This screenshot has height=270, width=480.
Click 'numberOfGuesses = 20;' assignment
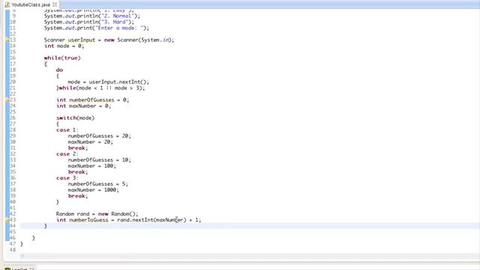click(99, 136)
